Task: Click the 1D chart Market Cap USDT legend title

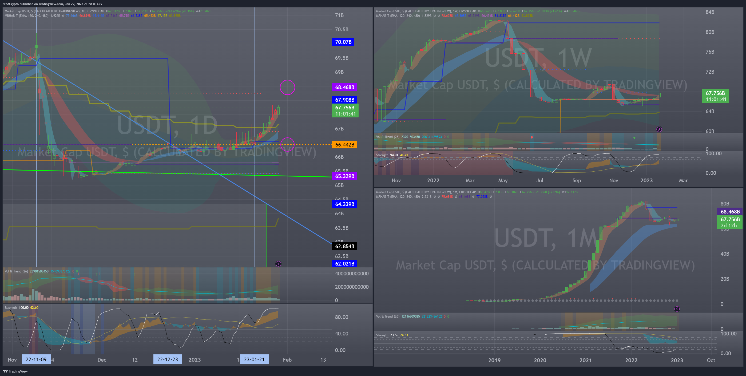Action: point(54,11)
